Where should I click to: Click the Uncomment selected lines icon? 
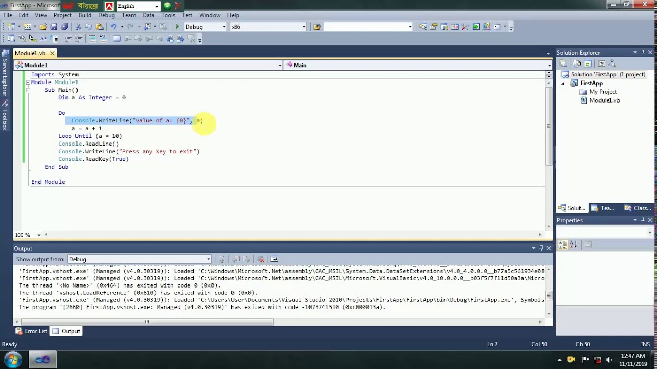tap(103, 39)
